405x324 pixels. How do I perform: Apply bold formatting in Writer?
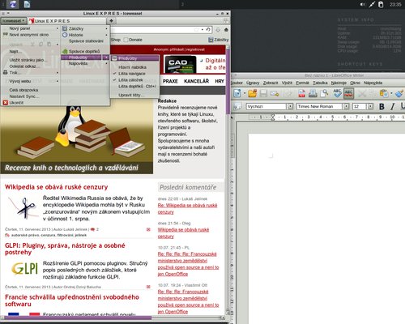[x=382, y=107]
